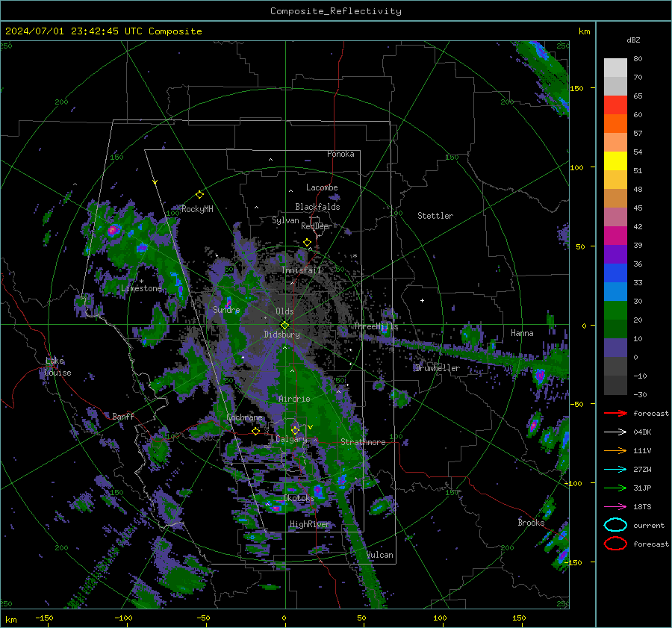Click the -150 tick label on bottom axis

(44, 618)
